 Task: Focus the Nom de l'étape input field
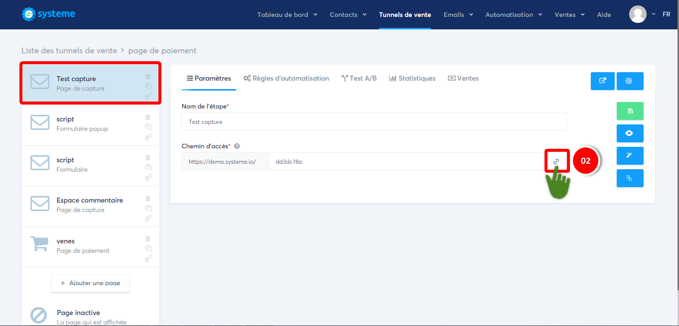pyautogui.click(x=374, y=121)
